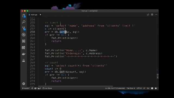Open the Extensions view

24,41
